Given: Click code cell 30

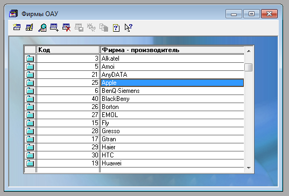Looking at the screenshot, I should coord(68,155).
